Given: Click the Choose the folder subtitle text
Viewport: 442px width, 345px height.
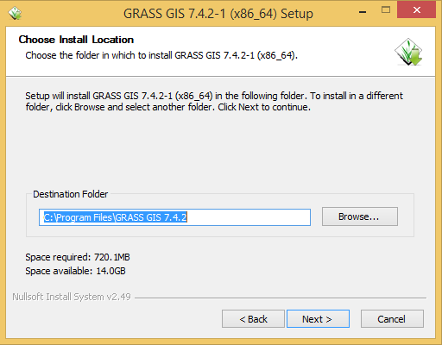Looking at the screenshot, I should click(161, 55).
